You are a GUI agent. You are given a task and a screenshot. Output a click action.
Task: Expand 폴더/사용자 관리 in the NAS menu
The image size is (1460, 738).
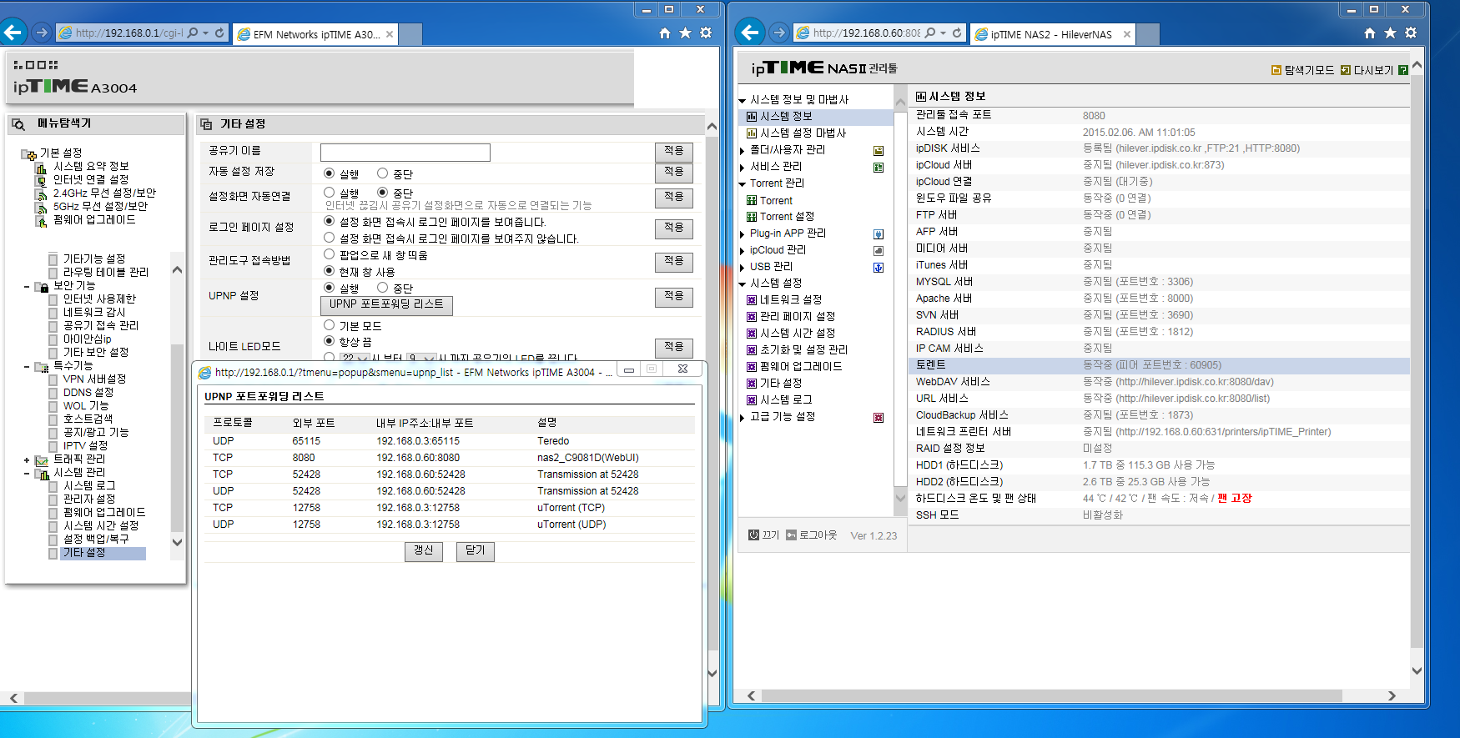[x=742, y=151]
